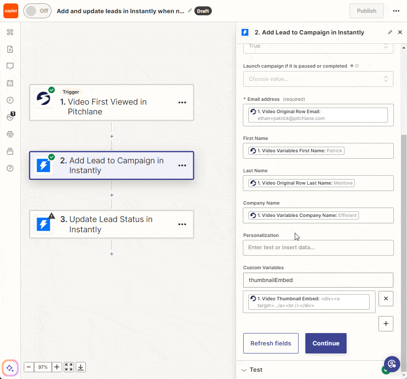
Task: Click the Personalization input field
Action: coord(318,248)
